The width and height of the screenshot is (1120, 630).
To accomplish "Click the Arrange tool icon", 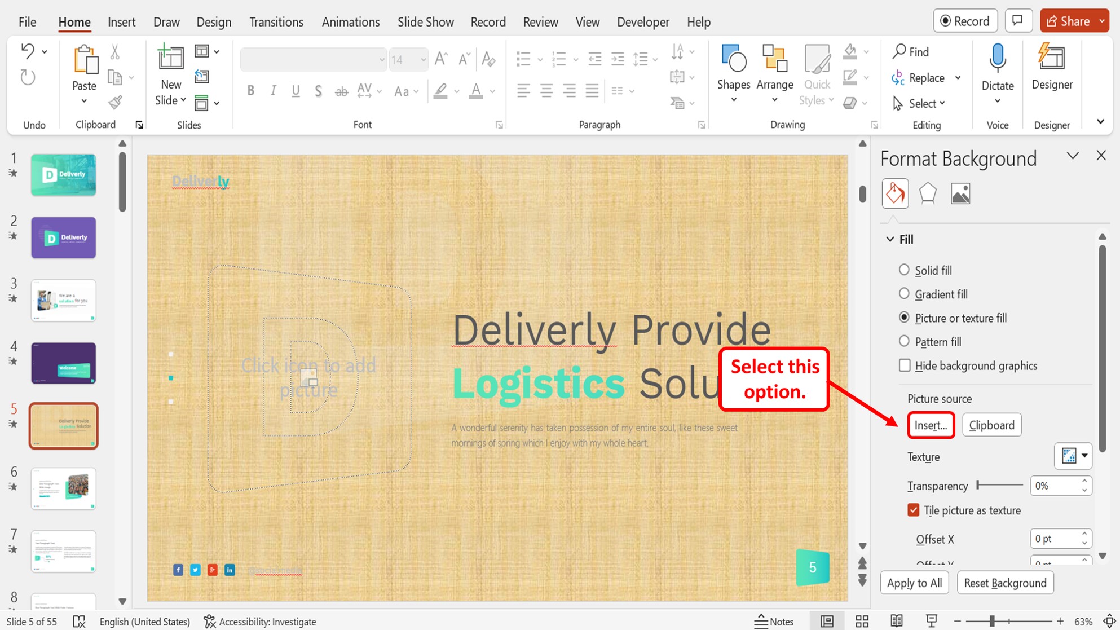I will pos(774,59).
